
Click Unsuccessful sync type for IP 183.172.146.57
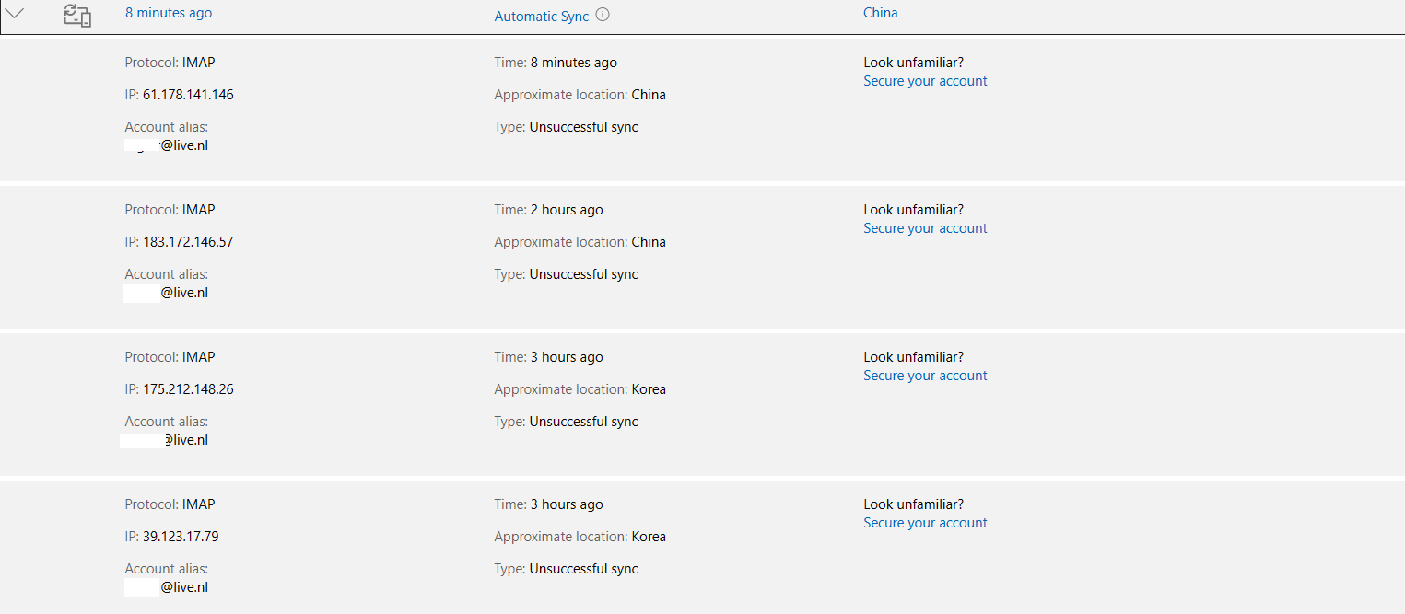click(x=583, y=274)
